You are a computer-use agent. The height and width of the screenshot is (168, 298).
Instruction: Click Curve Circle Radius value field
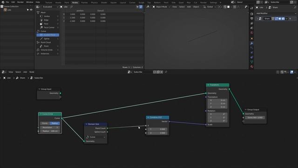click(x=50, y=131)
